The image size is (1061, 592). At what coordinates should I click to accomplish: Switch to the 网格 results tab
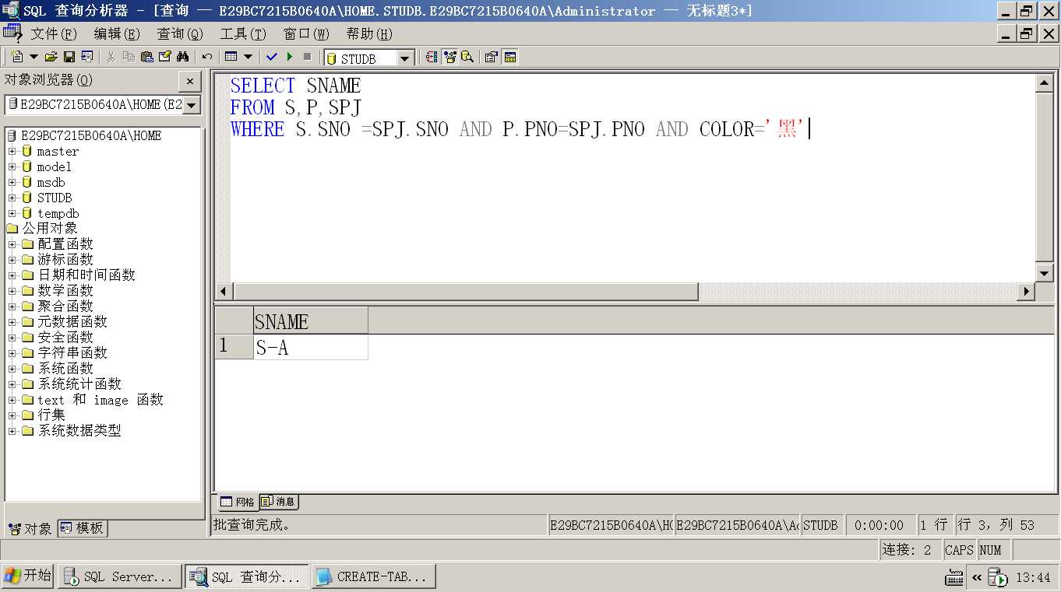coord(237,502)
